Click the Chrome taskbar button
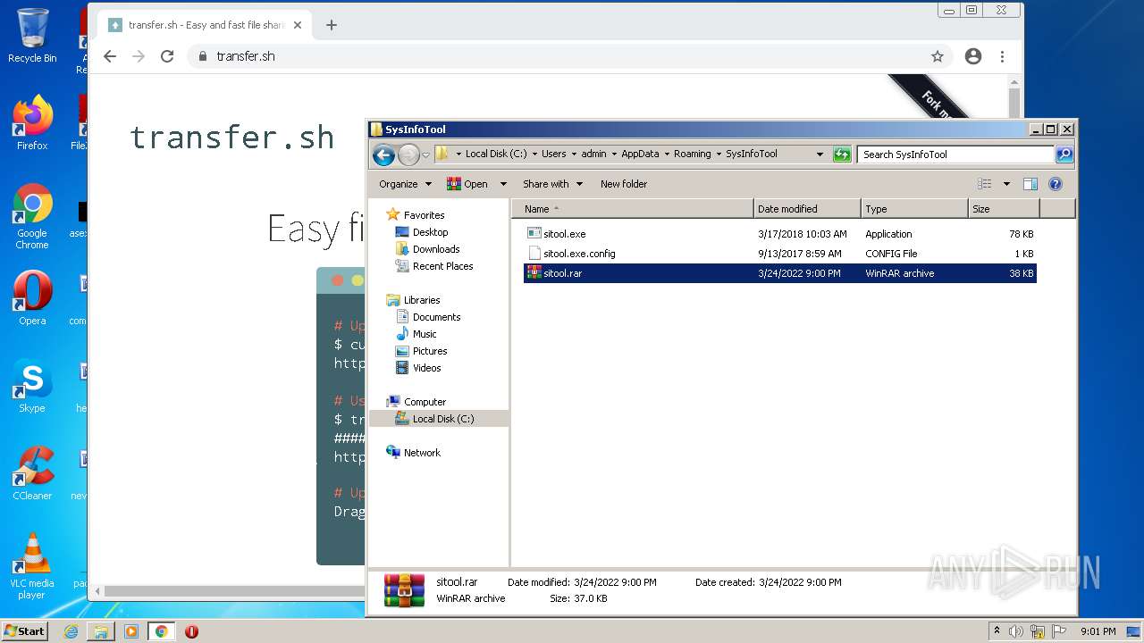This screenshot has height=643, width=1144. [x=161, y=631]
